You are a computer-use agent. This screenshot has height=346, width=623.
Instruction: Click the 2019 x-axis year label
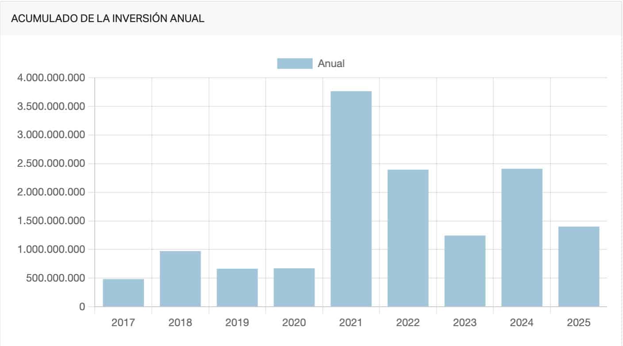pyautogui.click(x=237, y=323)
